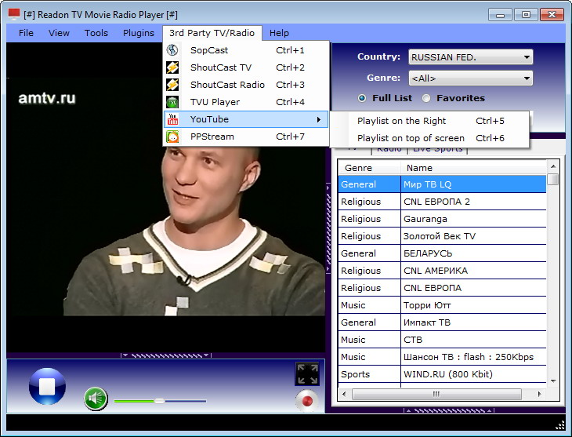This screenshot has width=572, height=437.
Task: Choose ShoutCast TV menu entry
Action: [x=246, y=67]
